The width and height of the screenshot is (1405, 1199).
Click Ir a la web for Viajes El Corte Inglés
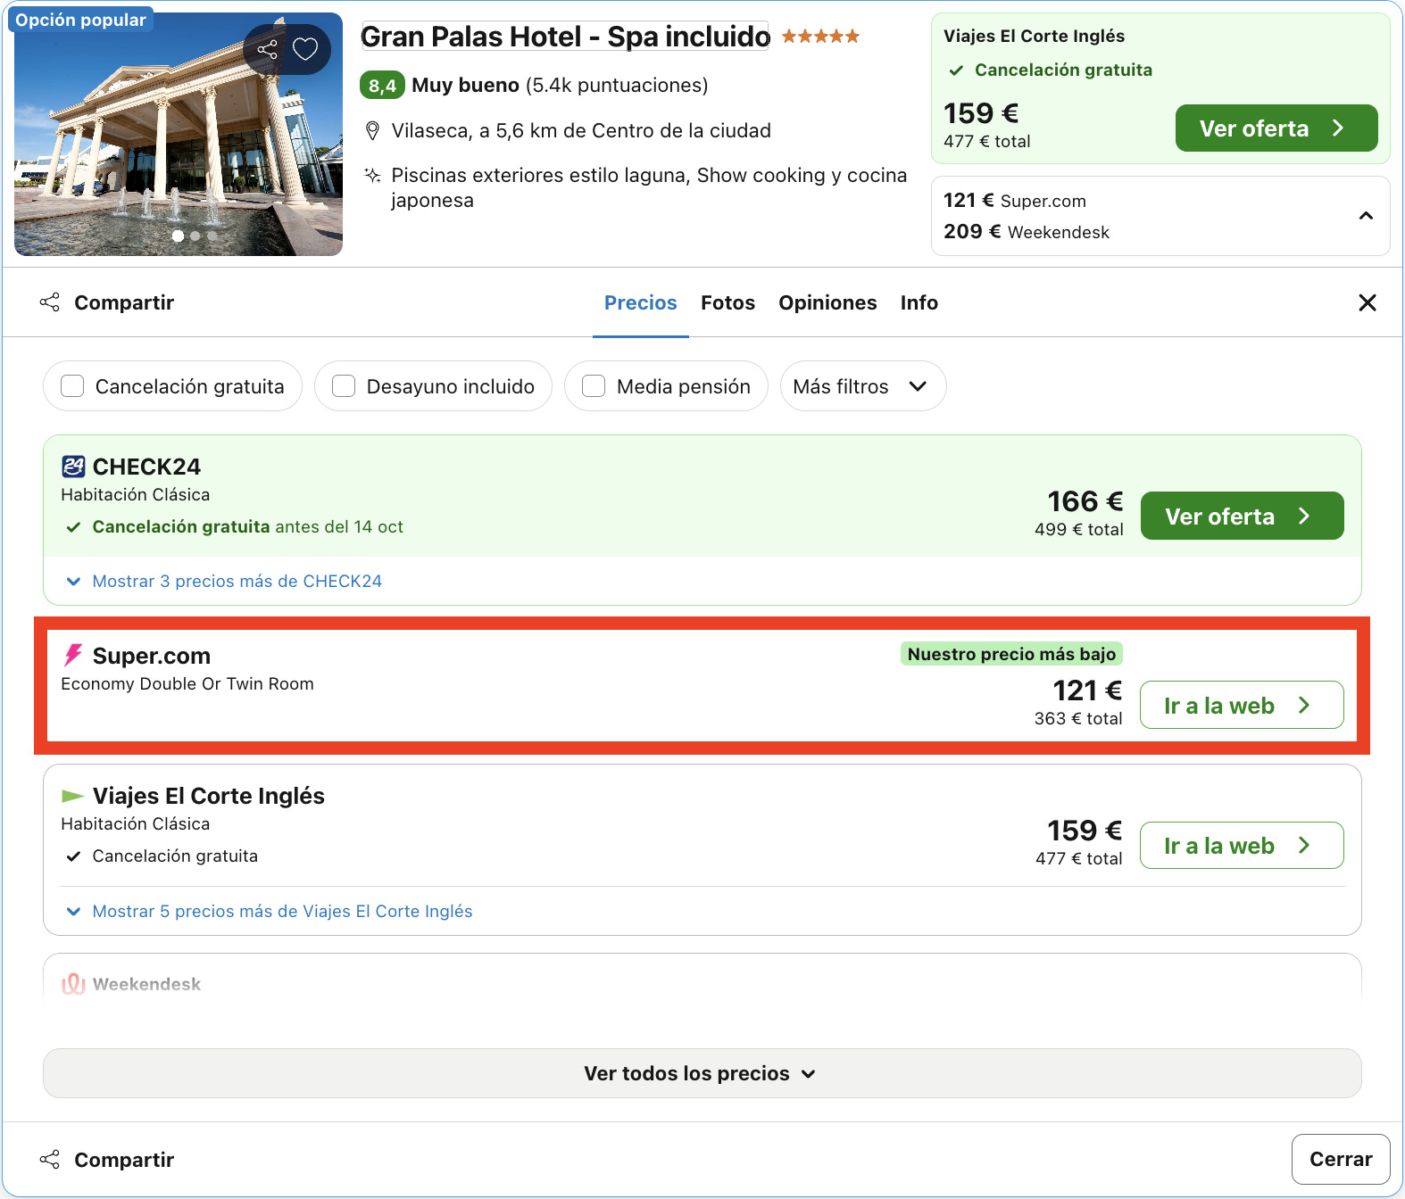[1242, 846]
